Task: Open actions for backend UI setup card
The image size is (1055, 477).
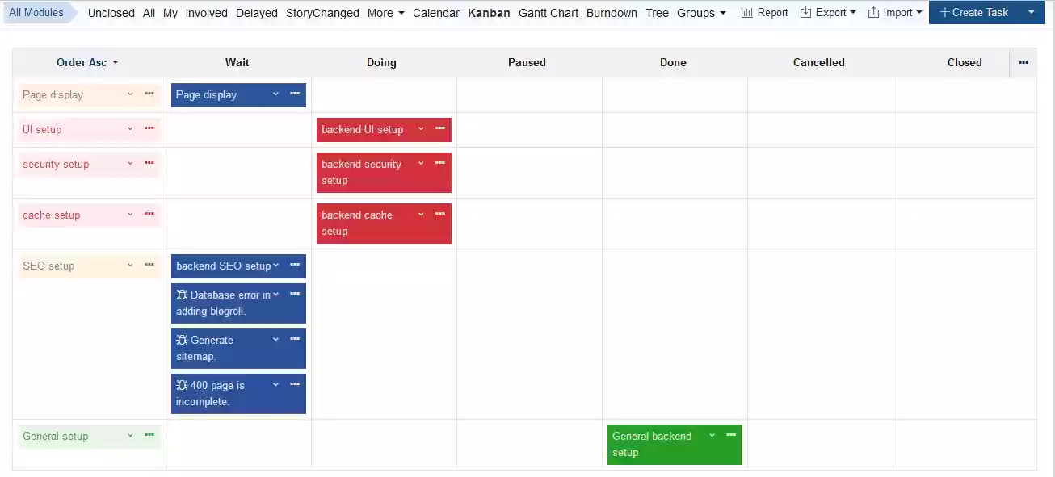Action: pos(439,128)
